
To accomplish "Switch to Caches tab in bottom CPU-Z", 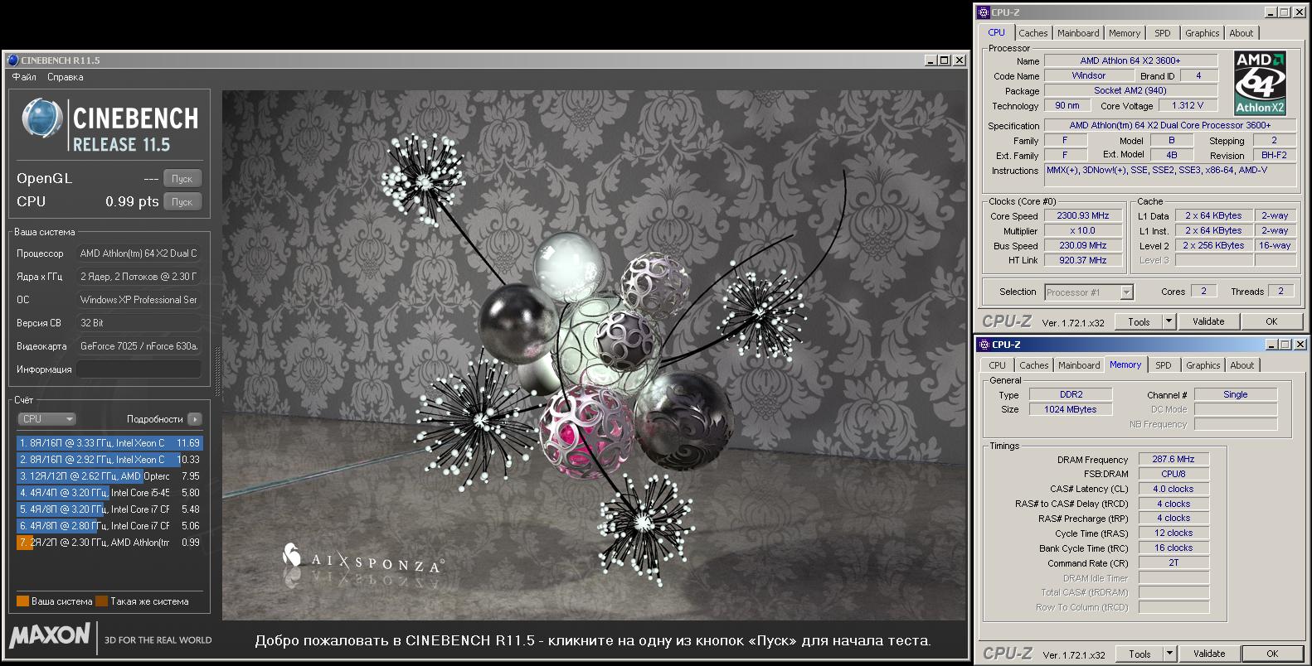I will pyautogui.click(x=1034, y=365).
